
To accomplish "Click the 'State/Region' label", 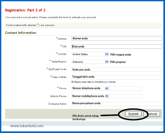I will (59, 62).
